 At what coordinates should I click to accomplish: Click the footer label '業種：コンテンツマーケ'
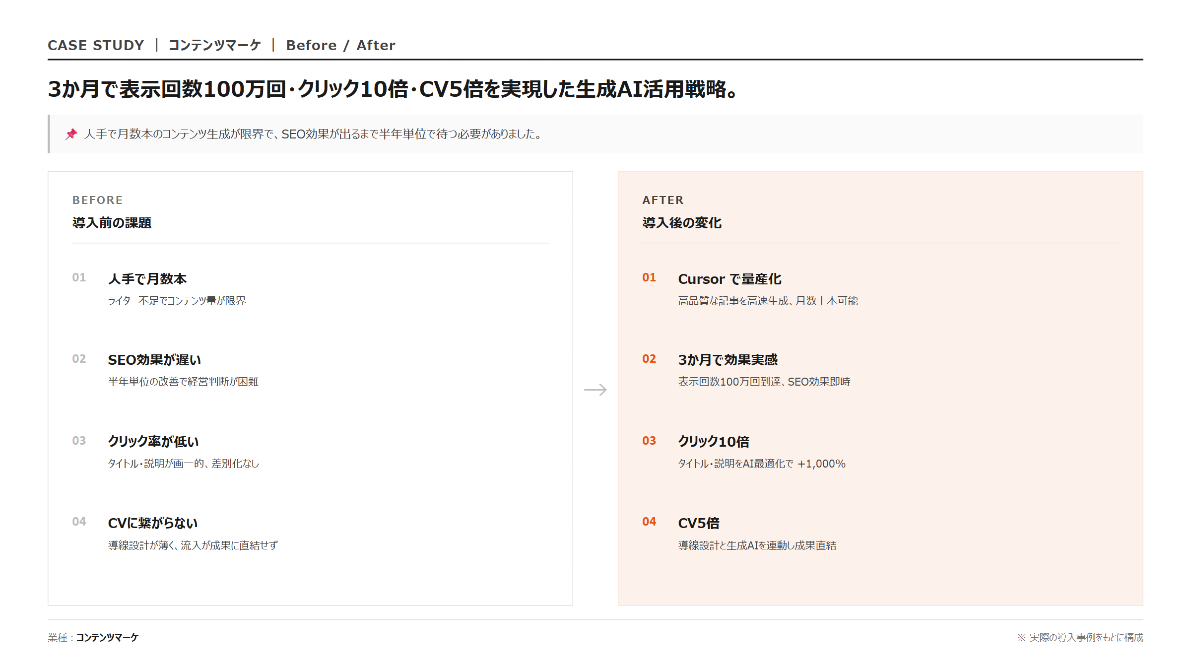pos(93,637)
